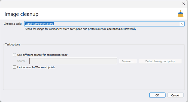Open the Browse... file picker button

128,61
